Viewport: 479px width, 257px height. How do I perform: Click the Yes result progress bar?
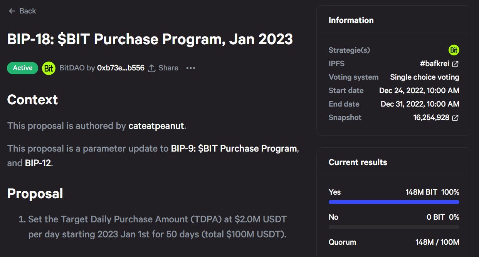click(394, 202)
